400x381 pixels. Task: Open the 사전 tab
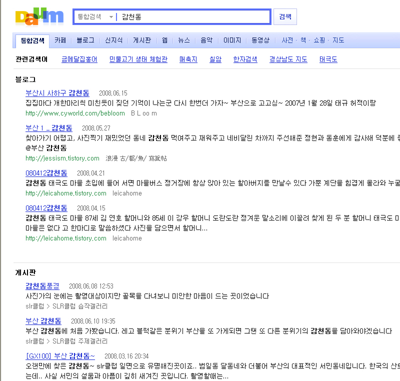(x=287, y=40)
